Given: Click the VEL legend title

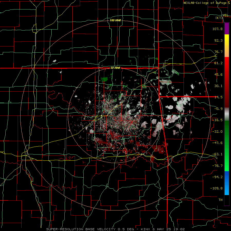Looking at the screenshot, I should pos(225,15).
